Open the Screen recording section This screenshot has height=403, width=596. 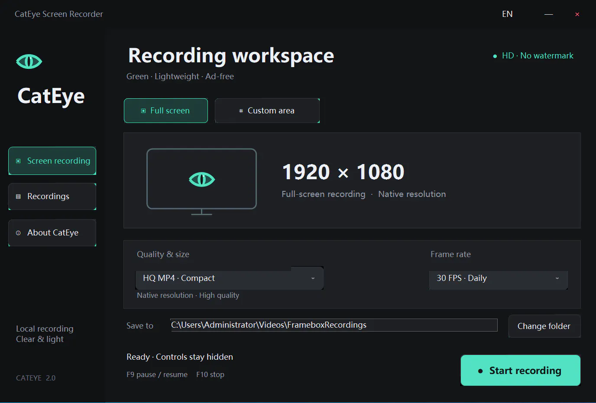point(52,161)
